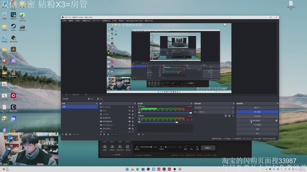
Task: Click the 开始录制 button
Action: 257,116
